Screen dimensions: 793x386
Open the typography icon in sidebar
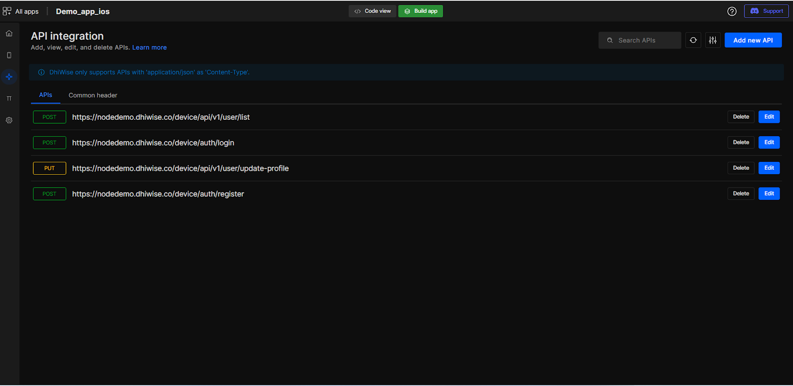click(x=9, y=98)
